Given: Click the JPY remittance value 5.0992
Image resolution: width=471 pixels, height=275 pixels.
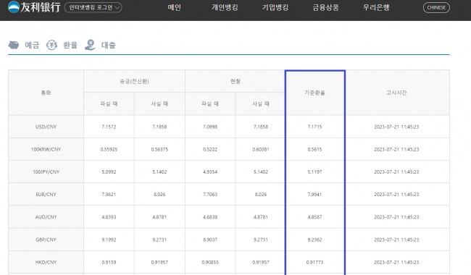Looking at the screenshot, I should [x=109, y=172].
